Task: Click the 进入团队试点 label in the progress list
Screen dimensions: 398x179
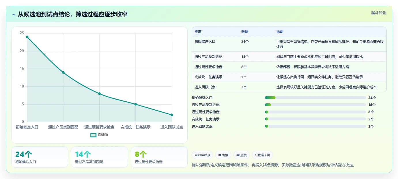Action: [x=202, y=126]
